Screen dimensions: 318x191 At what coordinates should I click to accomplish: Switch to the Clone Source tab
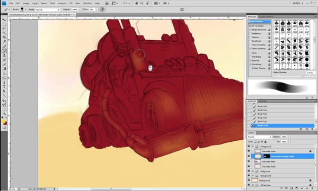pyautogui.click(x=266, y=17)
